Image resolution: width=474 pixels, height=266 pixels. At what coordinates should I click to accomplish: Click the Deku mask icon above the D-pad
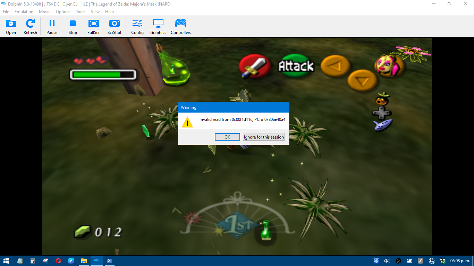pos(382,99)
